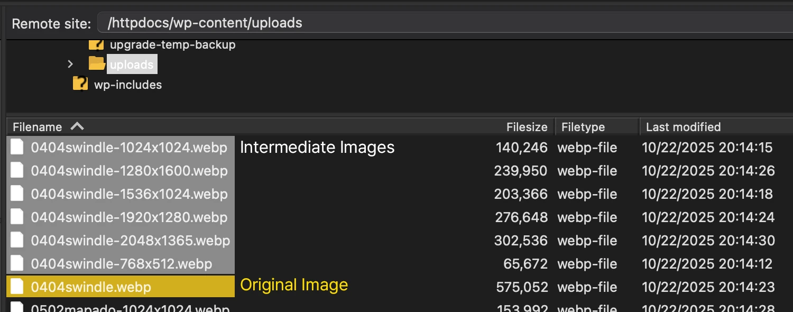This screenshot has width=793, height=312.
Task: Toggle Filename column sort arrow
Action: click(x=77, y=126)
